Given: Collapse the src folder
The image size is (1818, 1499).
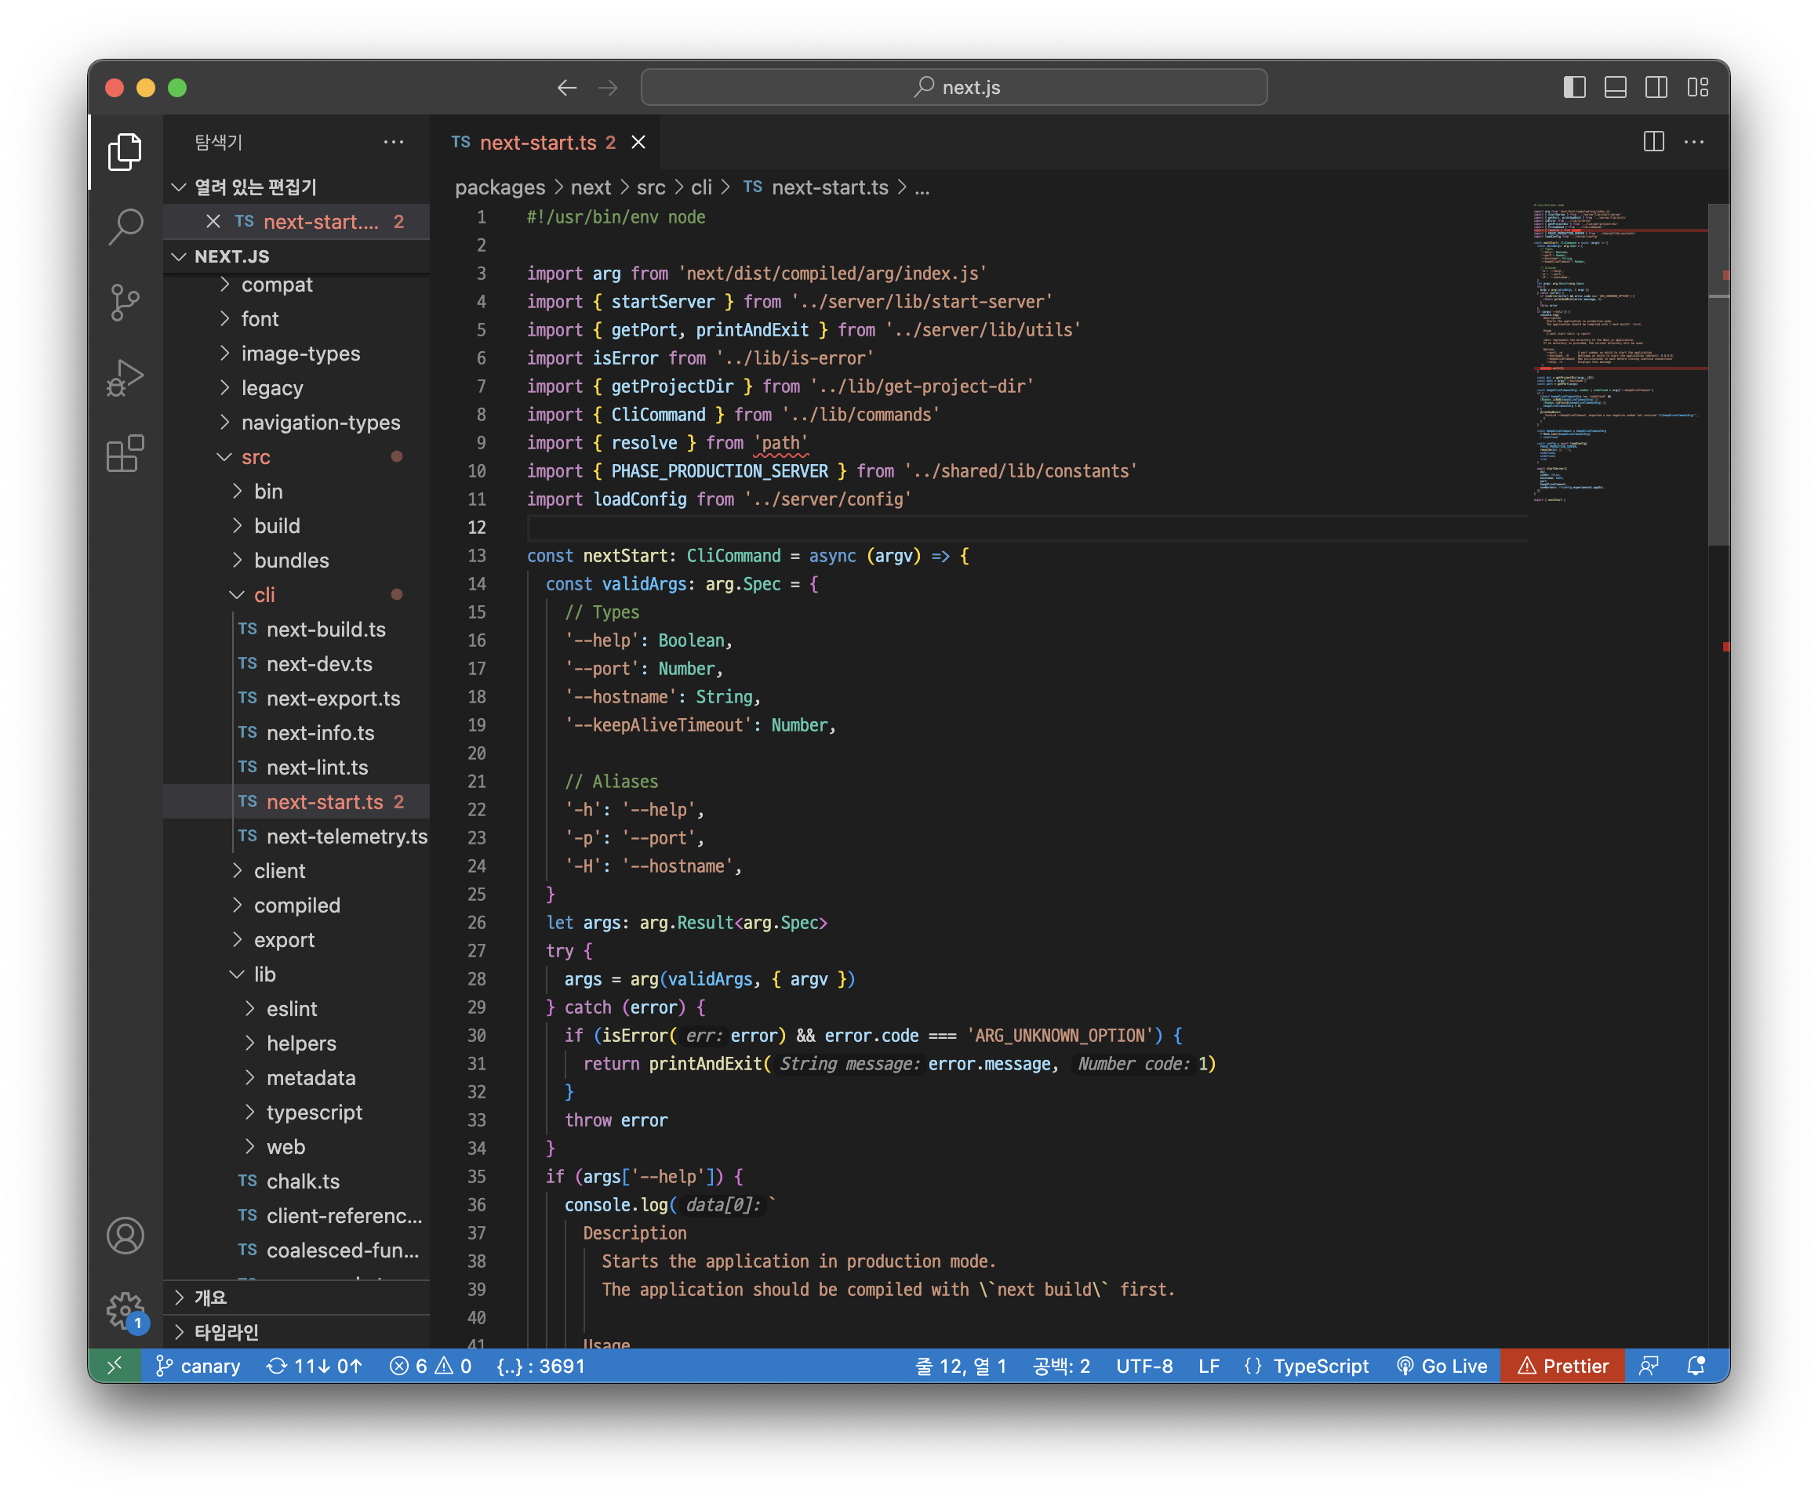Looking at the screenshot, I should 296,457.
